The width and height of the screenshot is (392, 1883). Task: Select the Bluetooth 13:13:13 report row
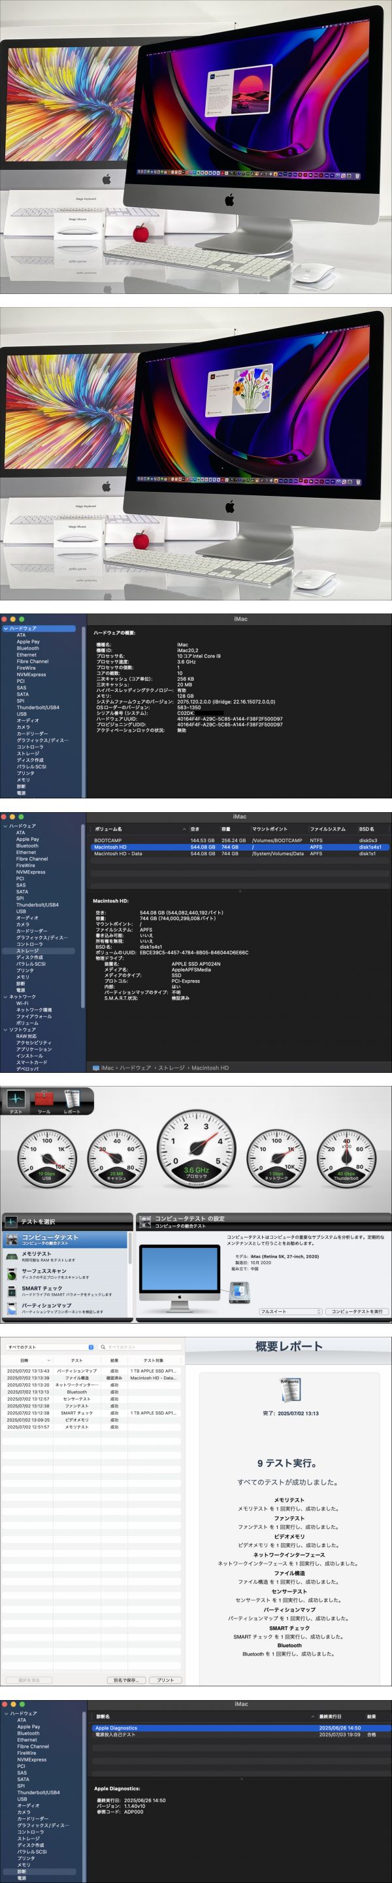(91, 1392)
